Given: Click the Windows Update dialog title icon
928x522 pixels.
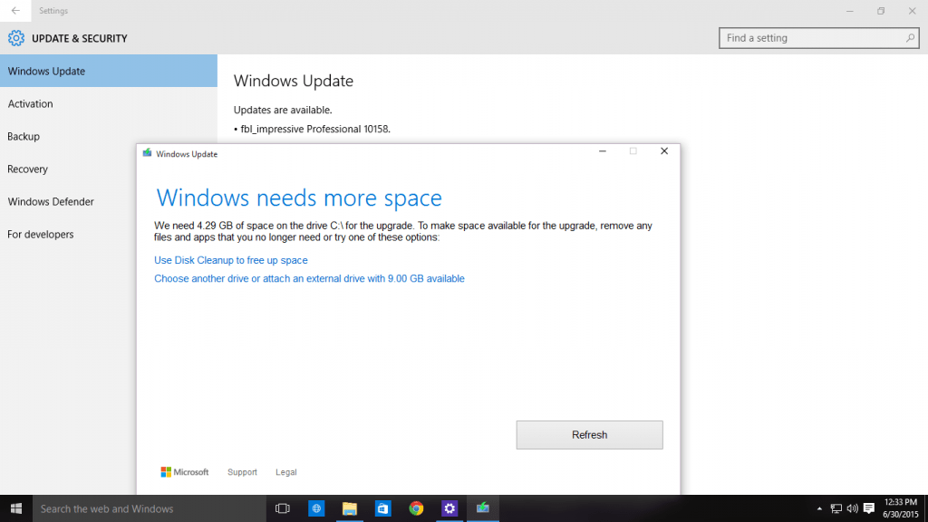Looking at the screenshot, I should pyautogui.click(x=147, y=153).
